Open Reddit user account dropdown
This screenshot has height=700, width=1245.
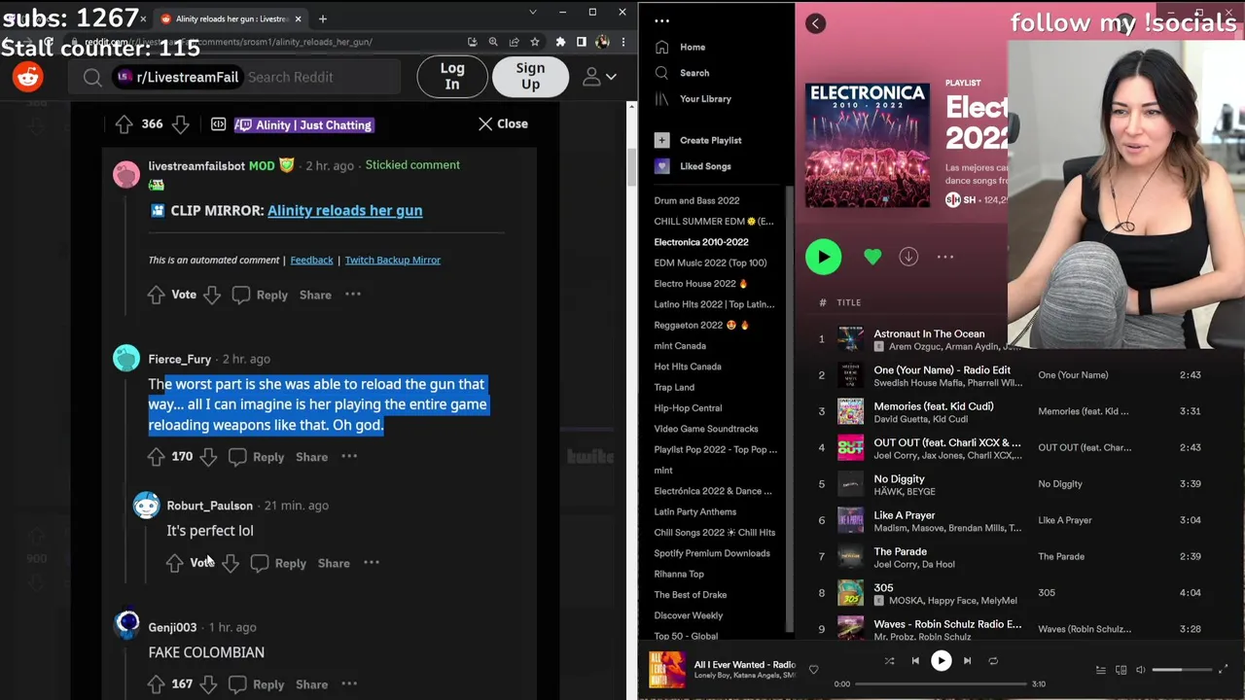point(599,77)
